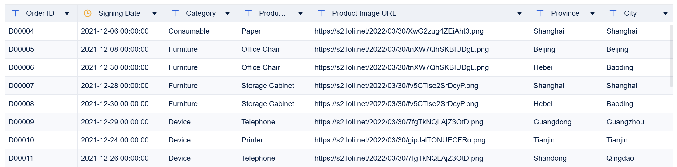The width and height of the screenshot is (677, 167).
Task: Click the text type icon for Category
Action: (175, 13)
